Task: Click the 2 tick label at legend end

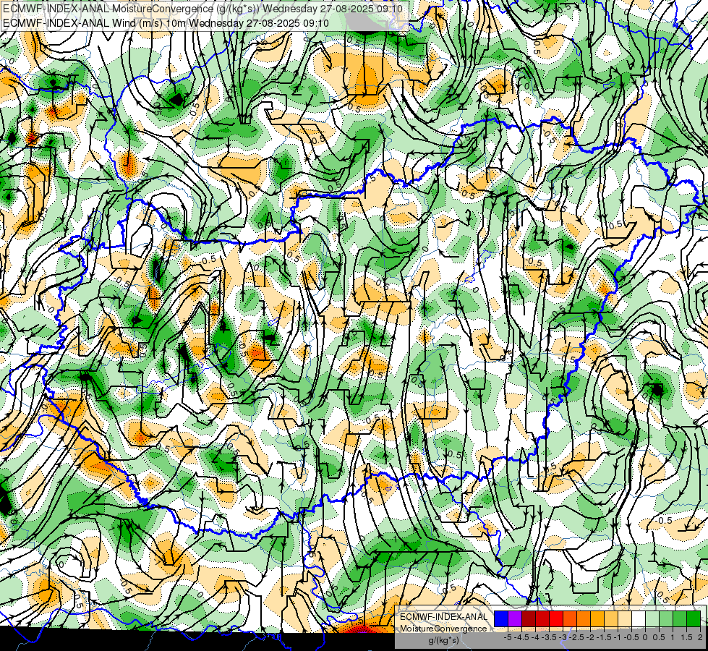Action: 700,637
